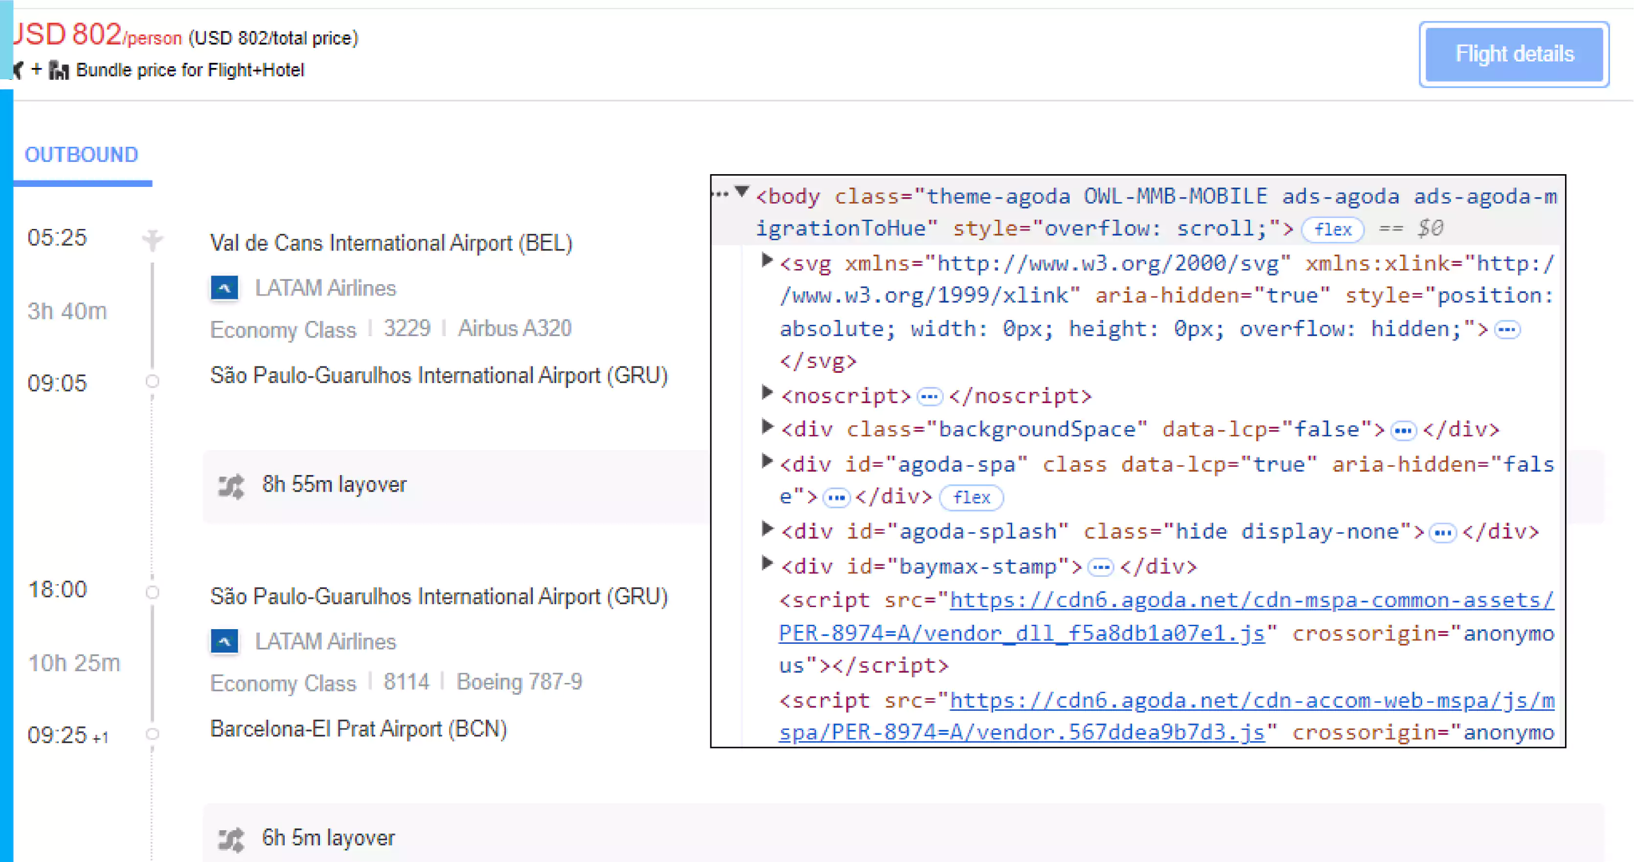
Task: Select the OUTBOUND tab
Action: (x=81, y=155)
